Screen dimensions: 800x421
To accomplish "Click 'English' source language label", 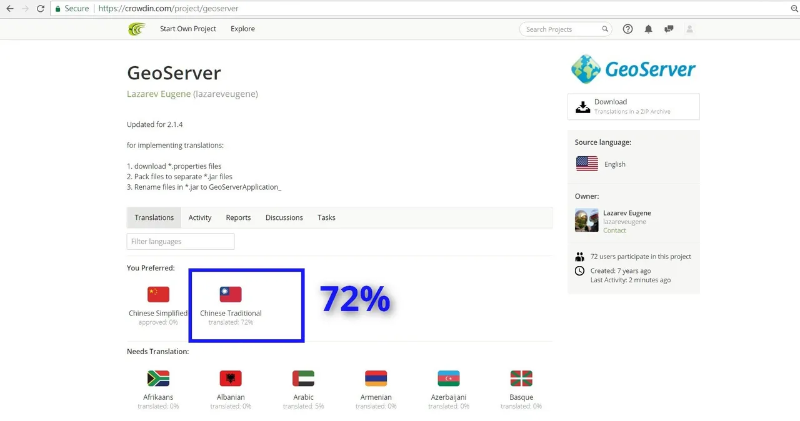I will [x=615, y=164].
